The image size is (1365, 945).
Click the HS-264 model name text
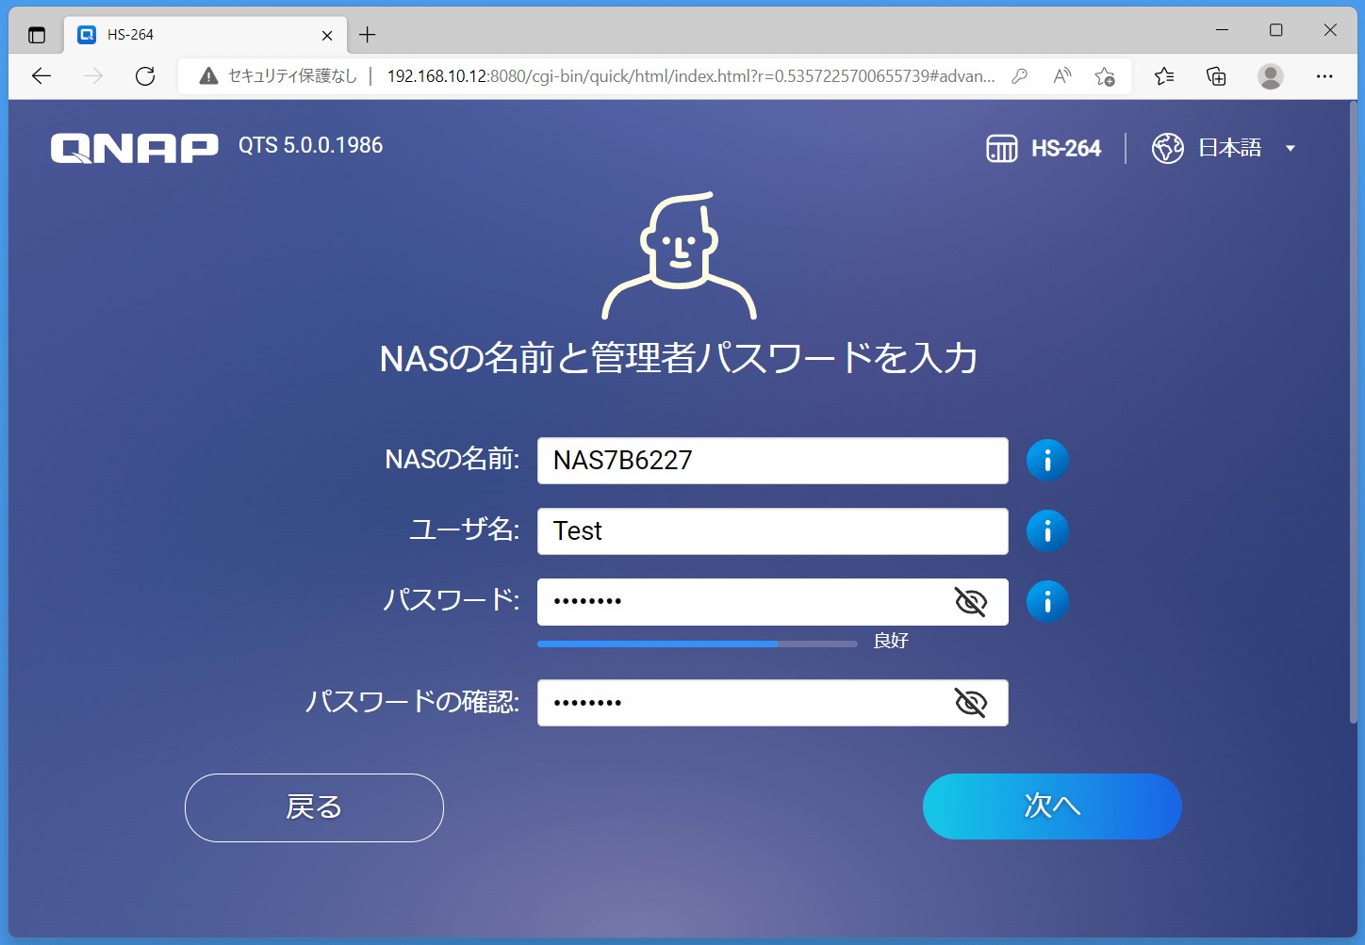(1066, 148)
